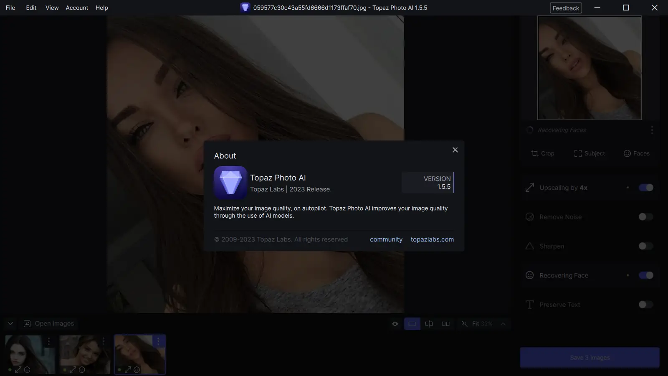
Task: Open the Recovering Faces options menu
Action: click(x=652, y=130)
